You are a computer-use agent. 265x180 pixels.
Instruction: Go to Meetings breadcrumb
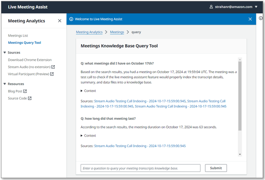(x=117, y=32)
